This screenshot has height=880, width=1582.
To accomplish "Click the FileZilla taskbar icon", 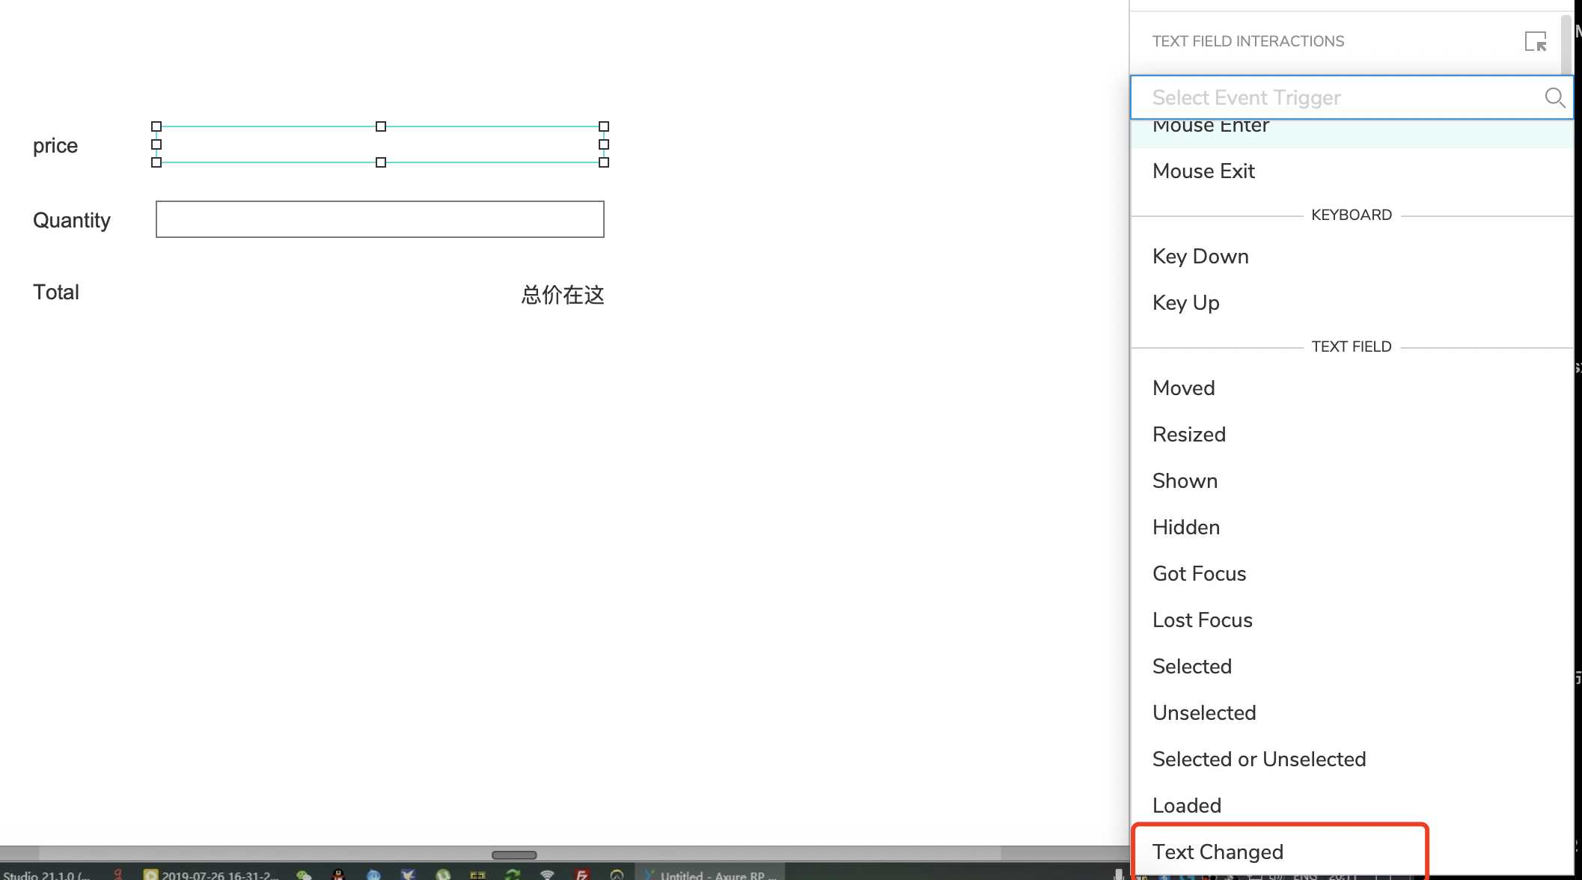I will click(x=581, y=874).
